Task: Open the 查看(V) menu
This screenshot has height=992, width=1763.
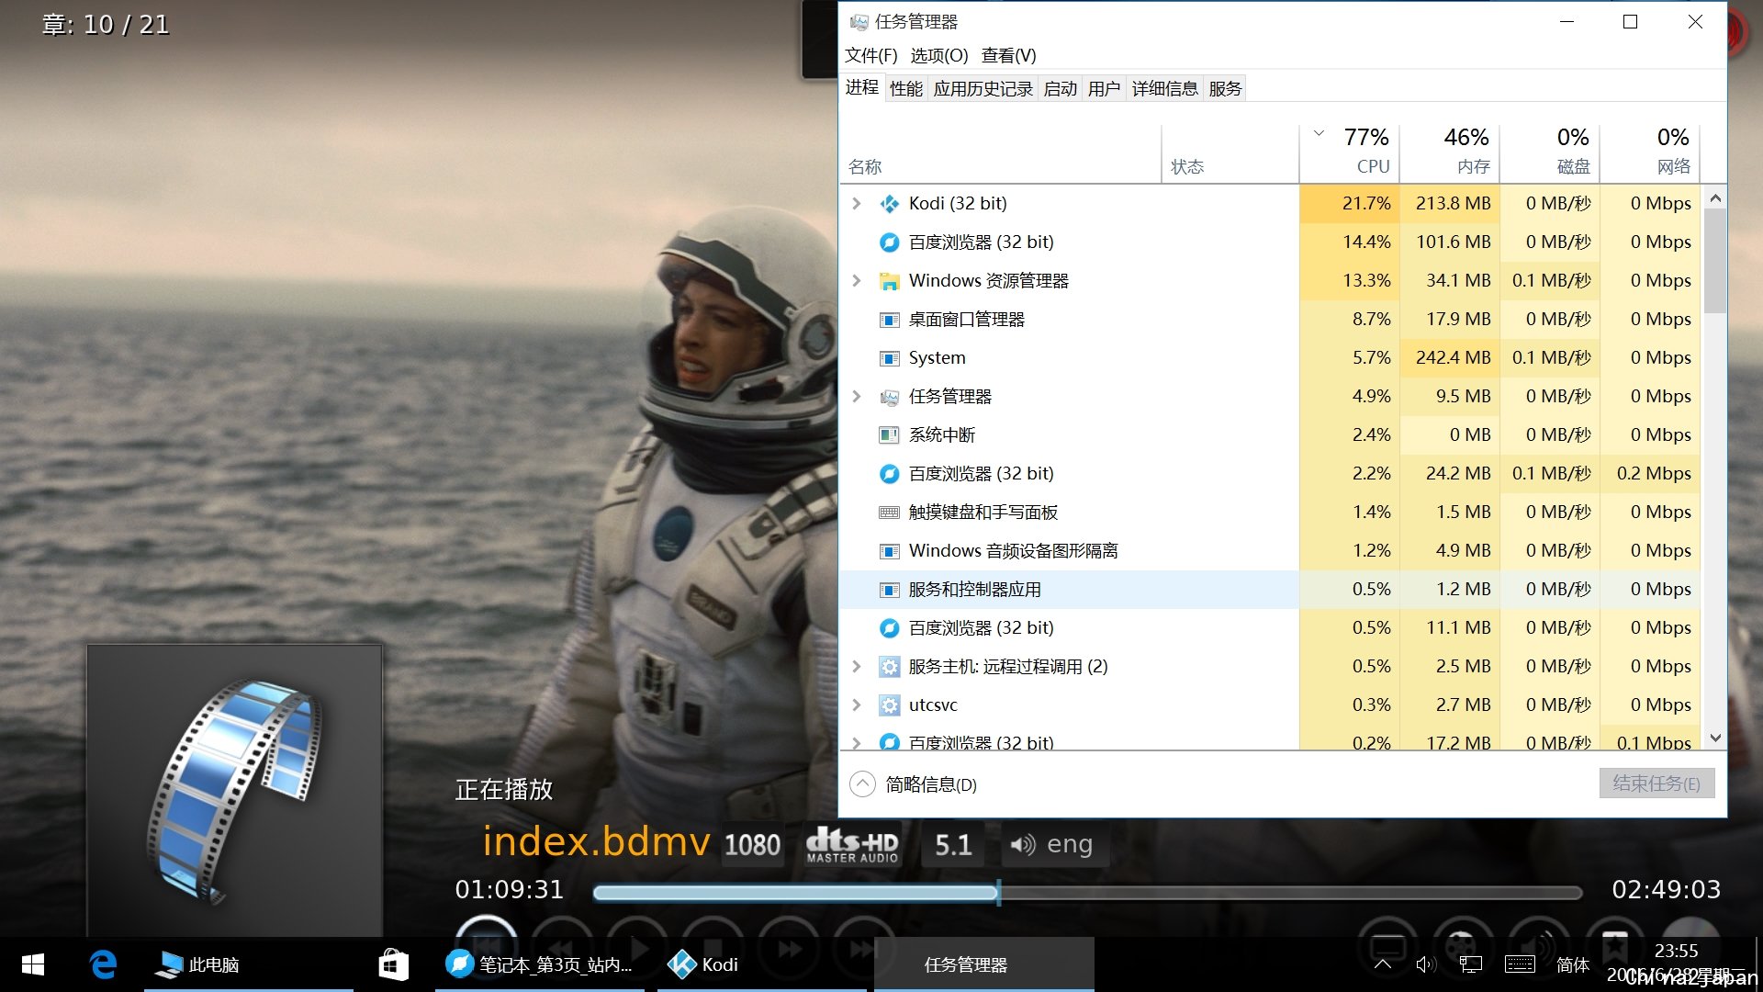Action: pyautogui.click(x=1008, y=55)
